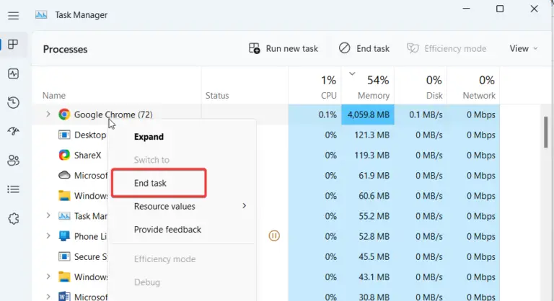554x301 pixels.
Task: Open the Services puzzle icon in sidebar
Action: 14,219
